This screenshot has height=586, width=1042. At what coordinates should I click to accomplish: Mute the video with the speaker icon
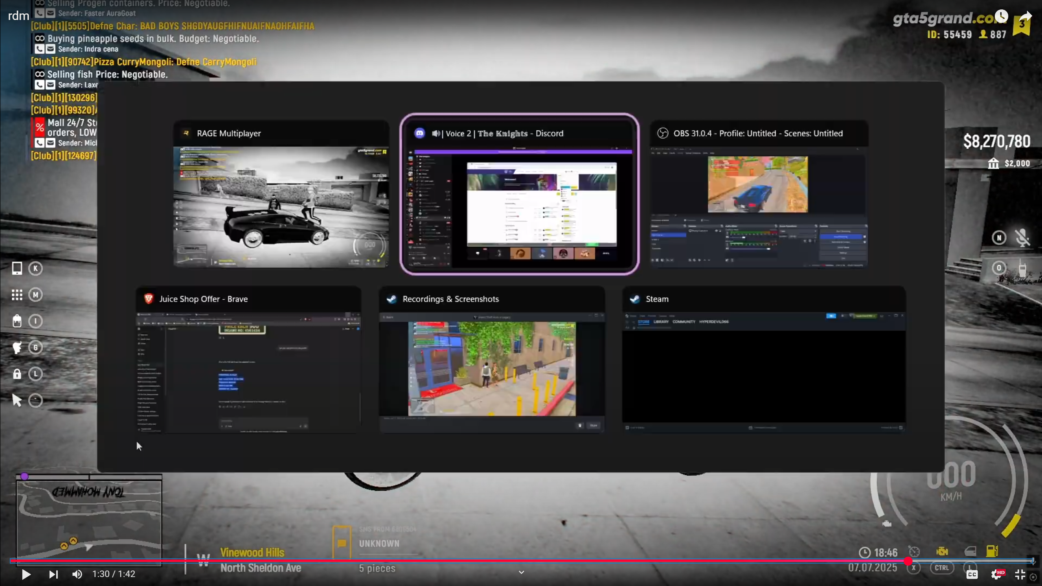click(77, 574)
